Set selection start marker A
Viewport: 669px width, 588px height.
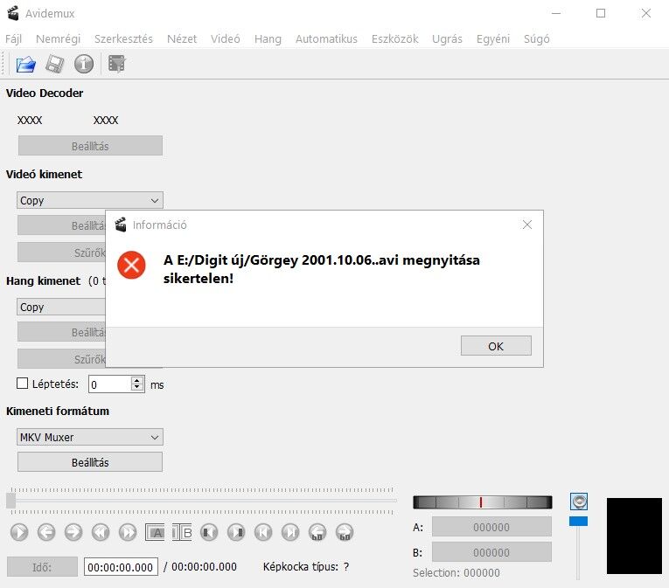tap(155, 532)
